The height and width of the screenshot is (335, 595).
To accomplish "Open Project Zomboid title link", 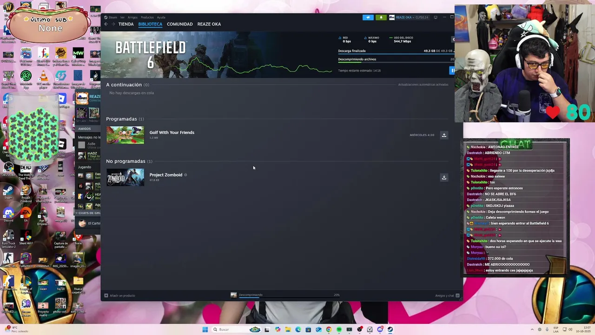I will tap(166, 175).
